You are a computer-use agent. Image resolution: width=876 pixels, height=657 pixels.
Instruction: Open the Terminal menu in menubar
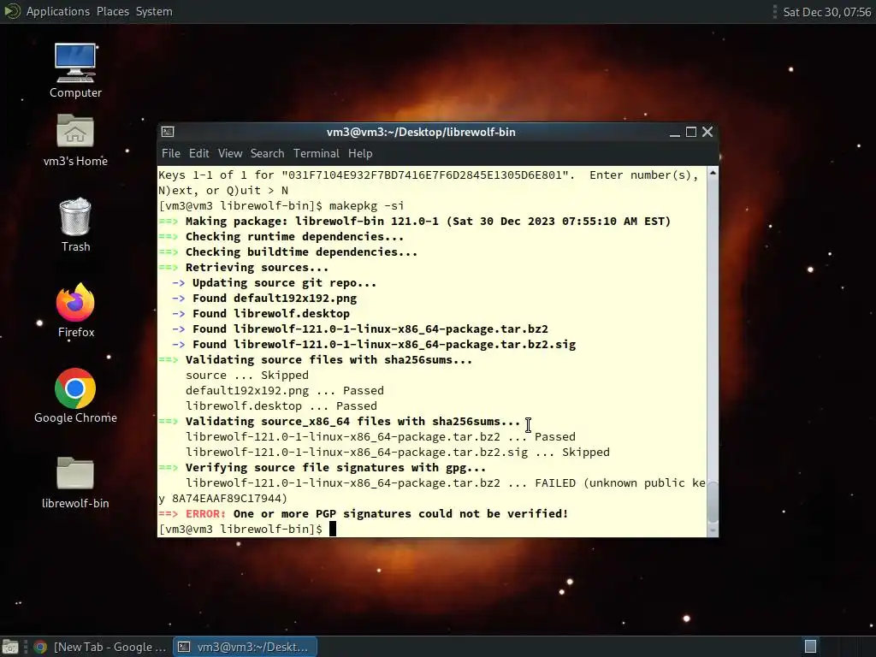click(317, 153)
